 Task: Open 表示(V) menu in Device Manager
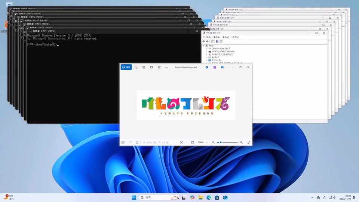click(225, 37)
